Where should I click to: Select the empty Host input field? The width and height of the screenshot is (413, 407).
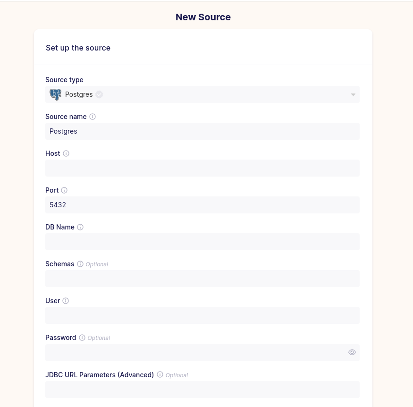pyautogui.click(x=202, y=168)
